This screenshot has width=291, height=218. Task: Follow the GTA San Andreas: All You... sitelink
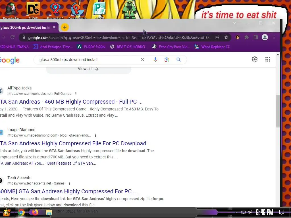click(x=22, y=163)
